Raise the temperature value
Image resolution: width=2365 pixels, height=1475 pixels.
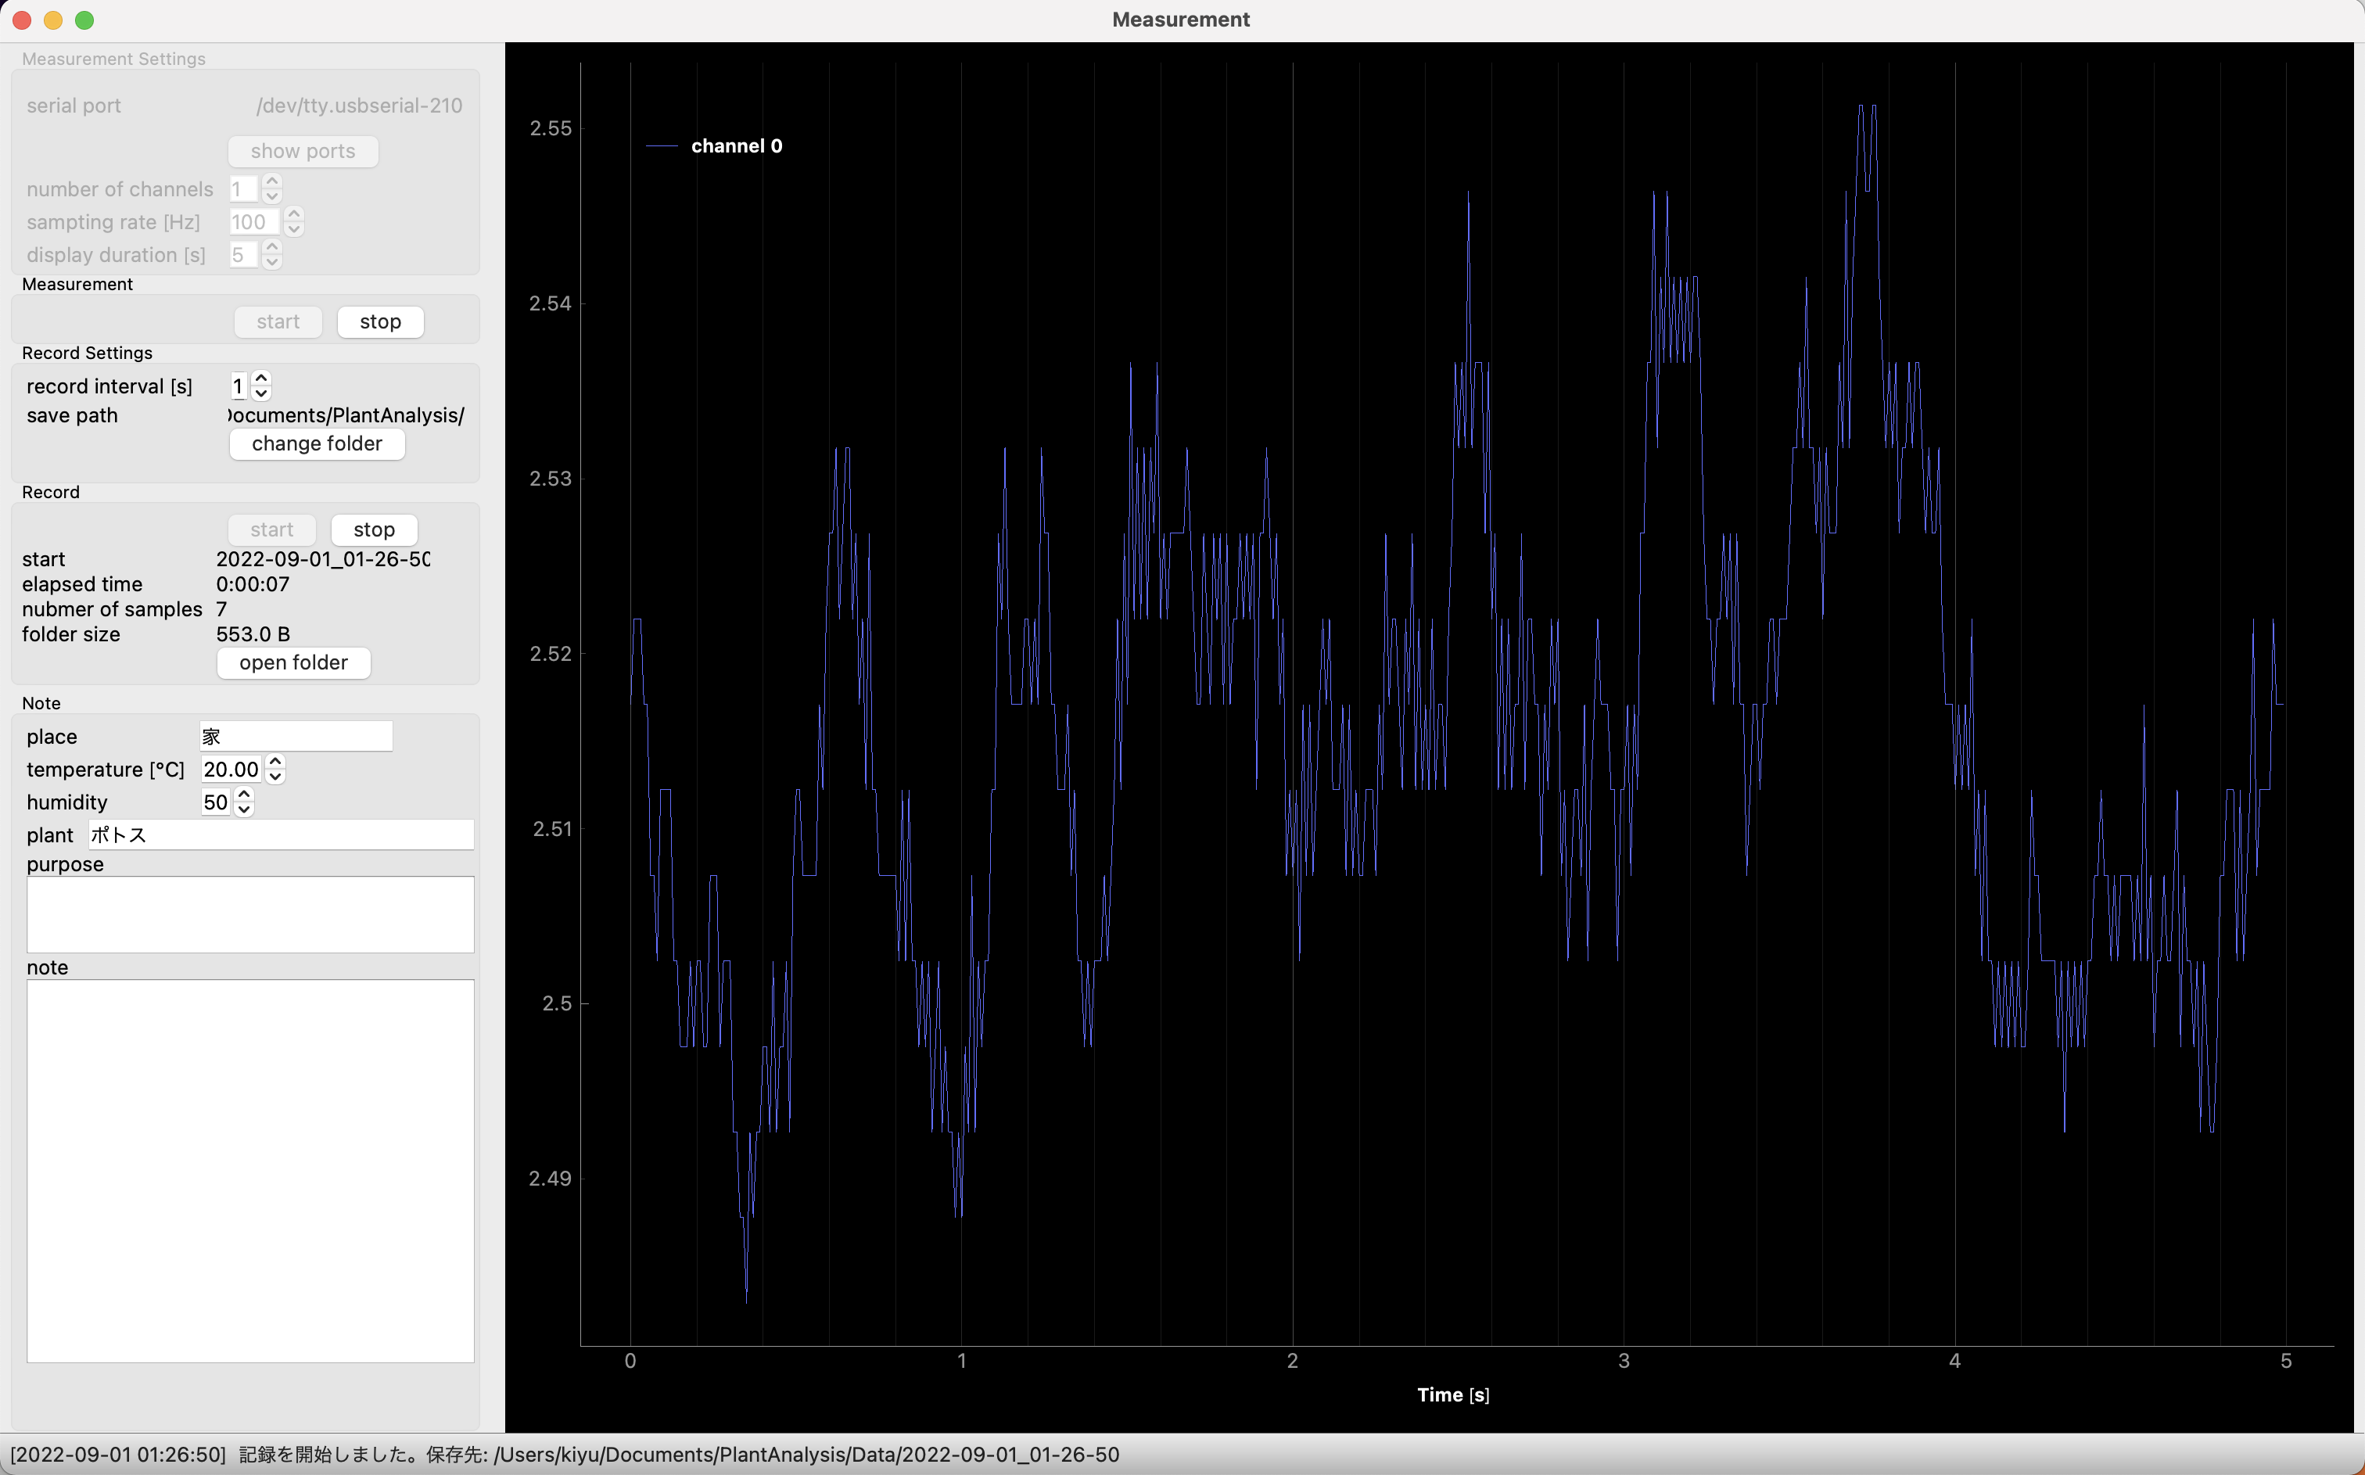click(x=274, y=762)
